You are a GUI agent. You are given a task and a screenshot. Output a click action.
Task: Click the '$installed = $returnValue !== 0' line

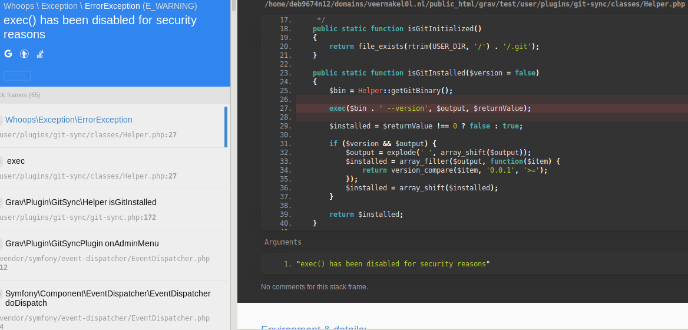(x=426, y=126)
